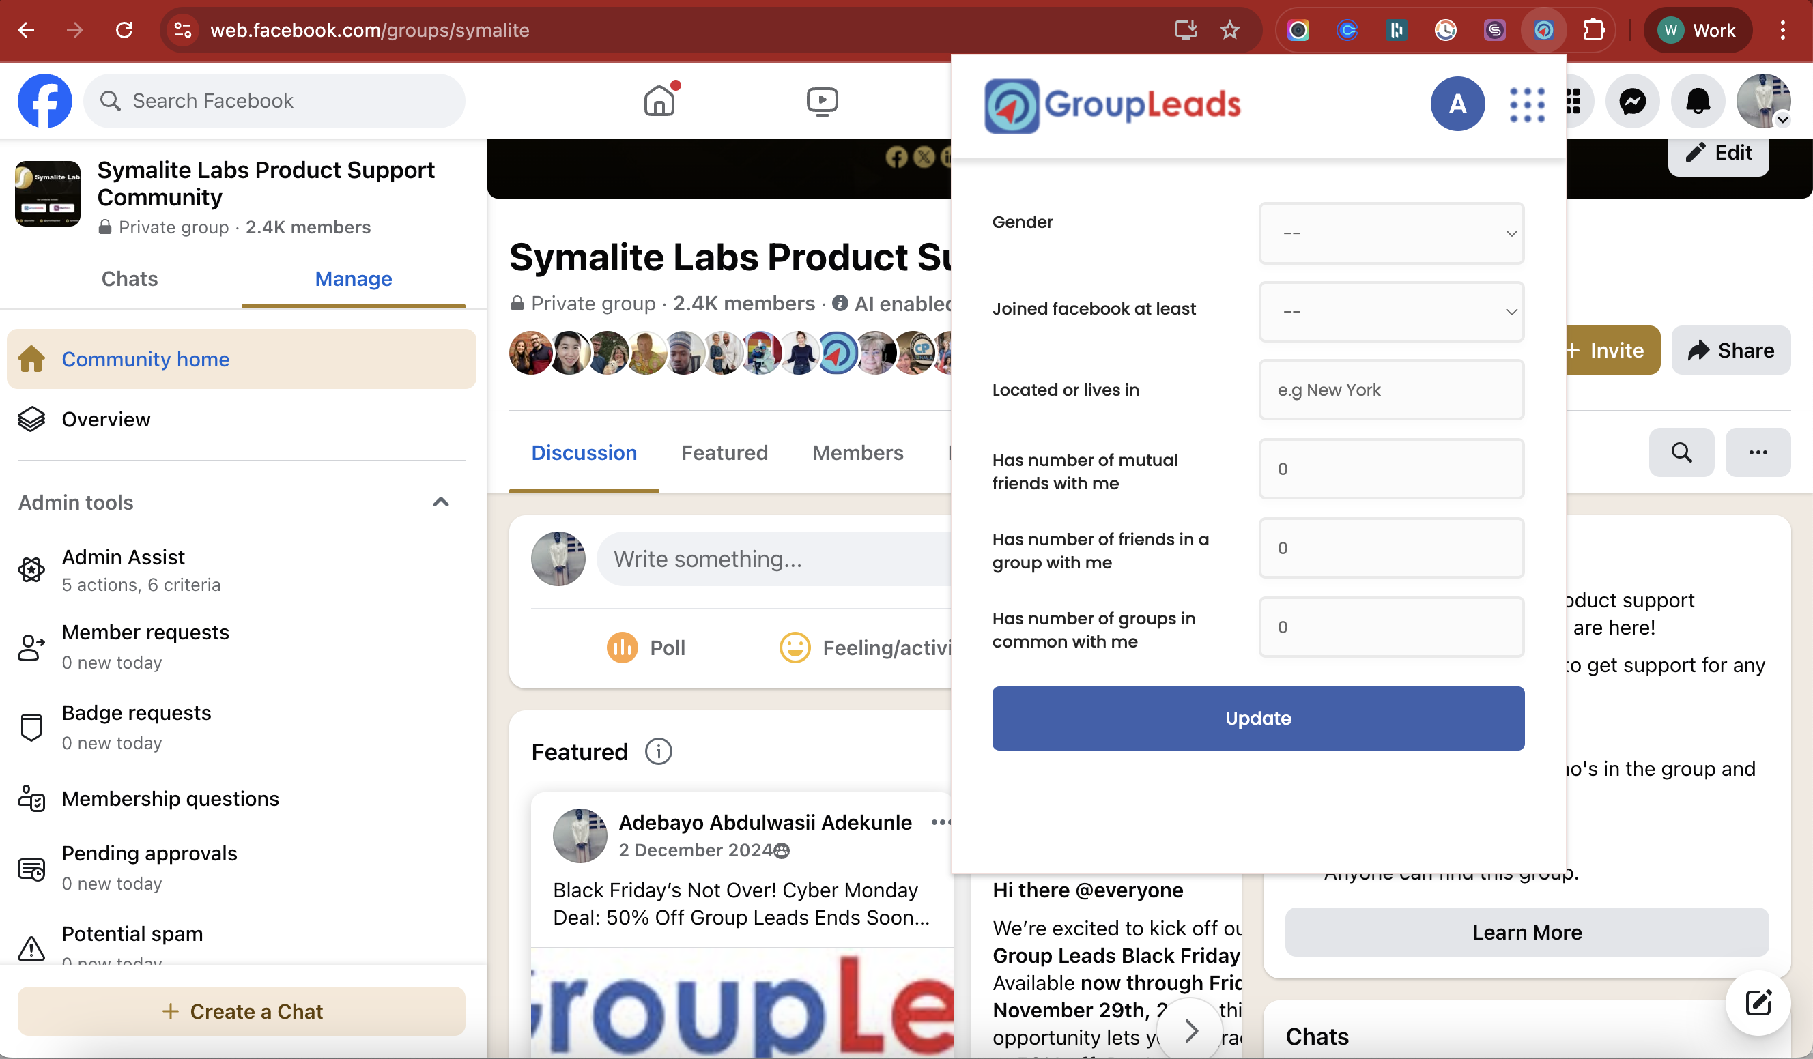Open Badge requests
Screen dimensions: 1813x1059
(x=242, y=727)
